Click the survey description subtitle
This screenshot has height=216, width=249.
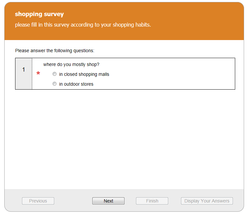pyautogui.click(x=83, y=25)
